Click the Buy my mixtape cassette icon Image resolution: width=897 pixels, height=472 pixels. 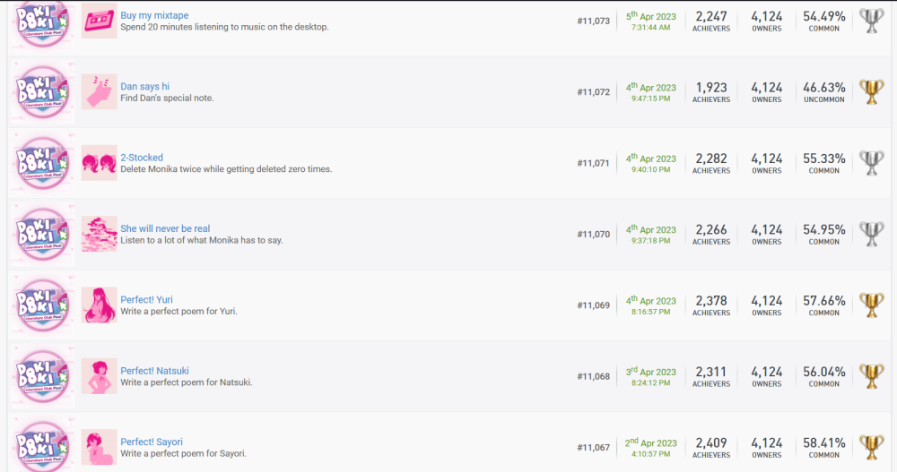(x=99, y=21)
